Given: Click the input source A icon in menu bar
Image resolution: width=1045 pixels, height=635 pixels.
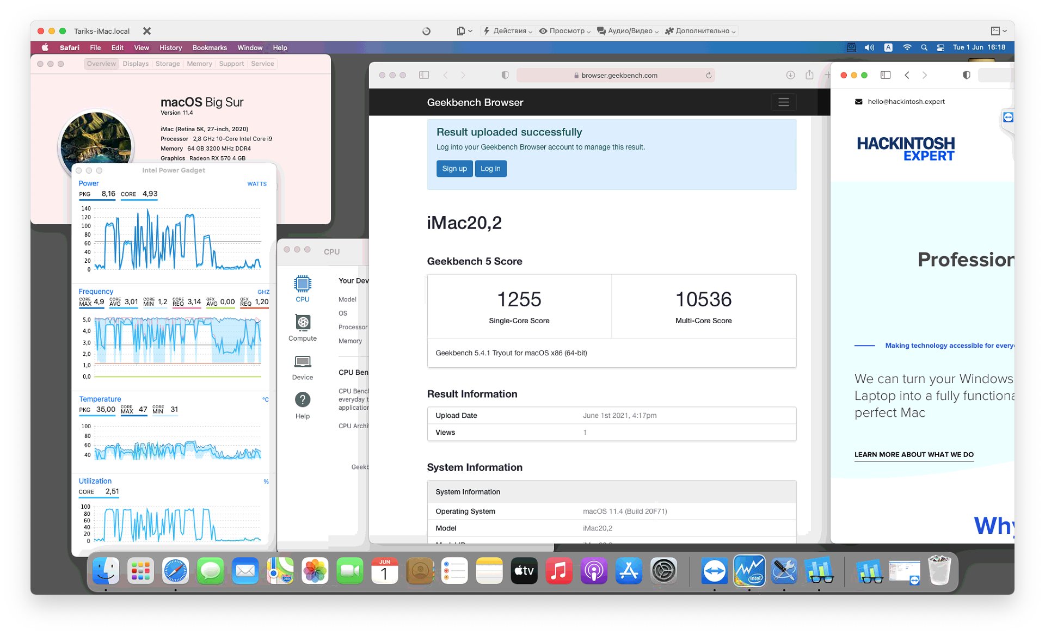Looking at the screenshot, I should pyautogui.click(x=888, y=48).
